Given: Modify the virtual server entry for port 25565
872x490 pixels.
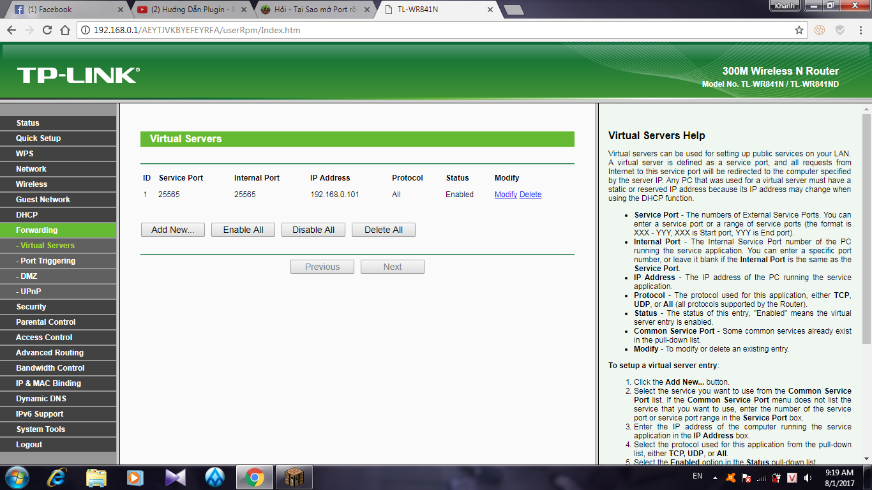Looking at the screenshot, I should 506,195.
